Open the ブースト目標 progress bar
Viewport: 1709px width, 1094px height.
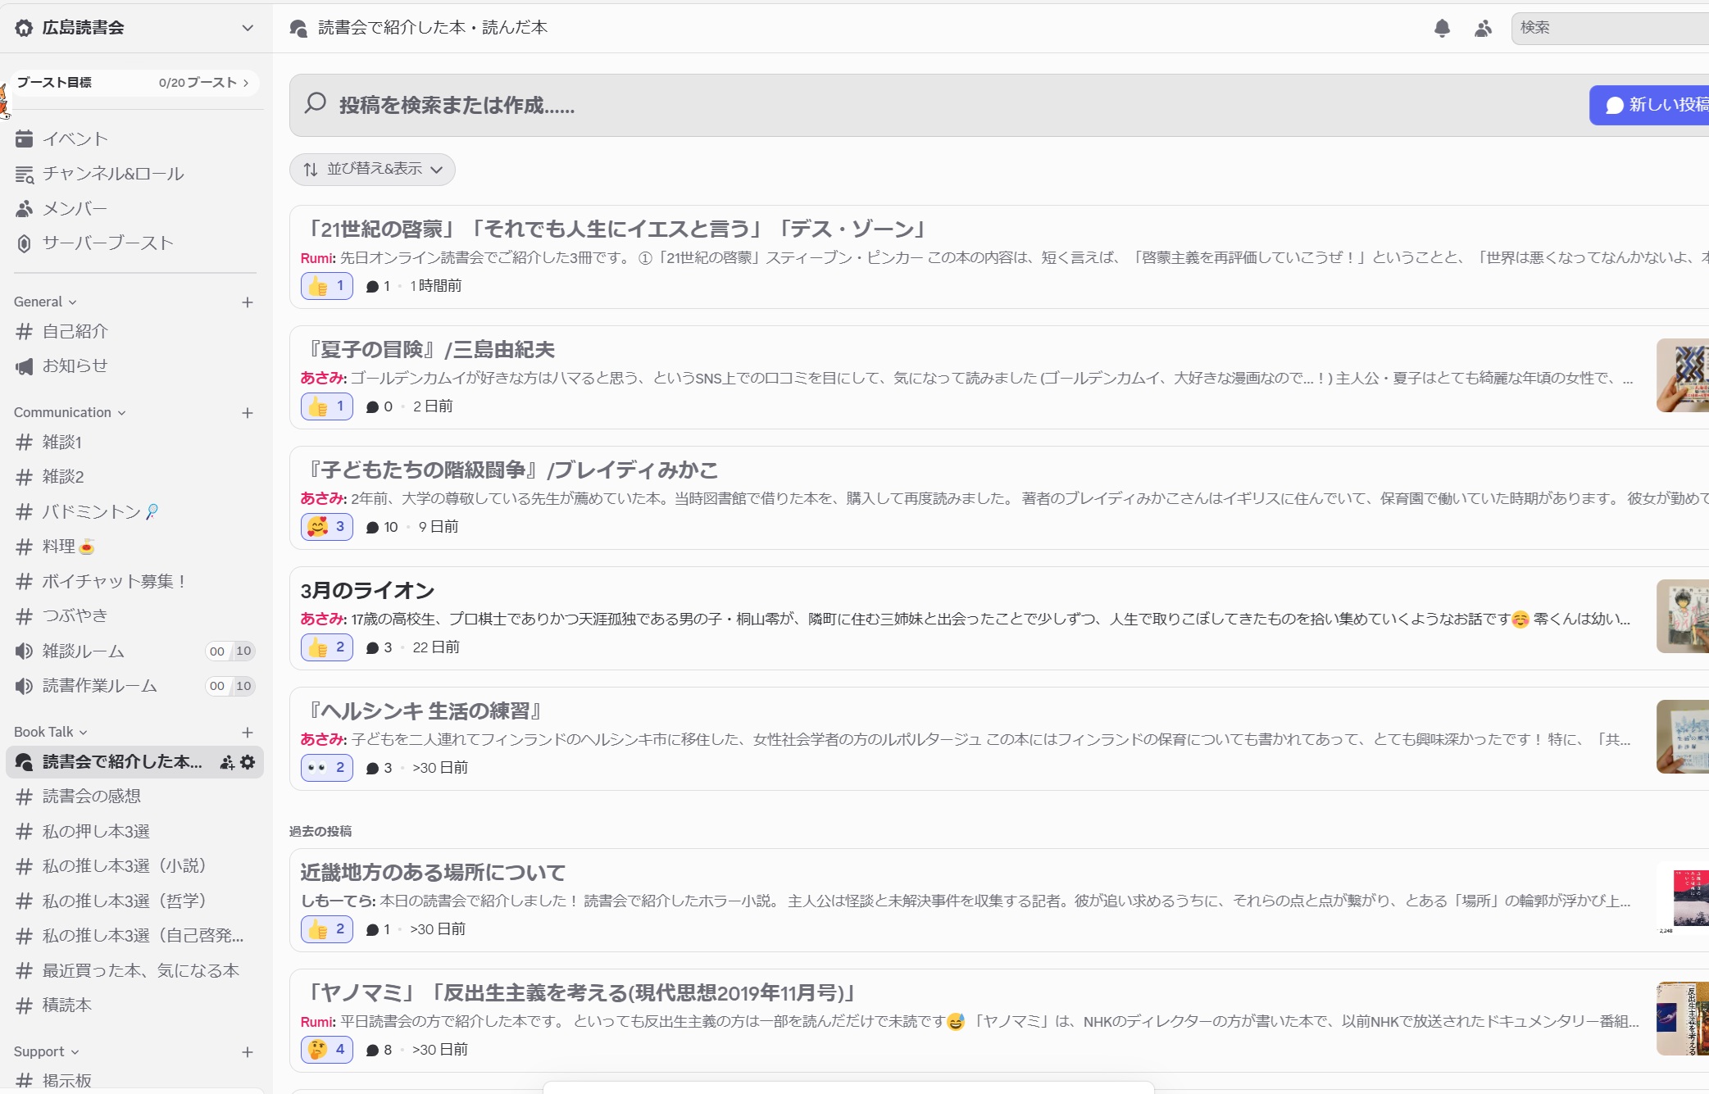point(134,83)
